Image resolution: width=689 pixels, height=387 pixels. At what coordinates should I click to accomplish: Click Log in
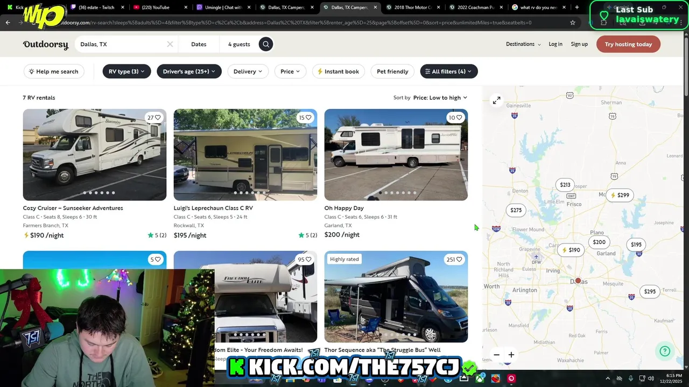click(556, 44)
